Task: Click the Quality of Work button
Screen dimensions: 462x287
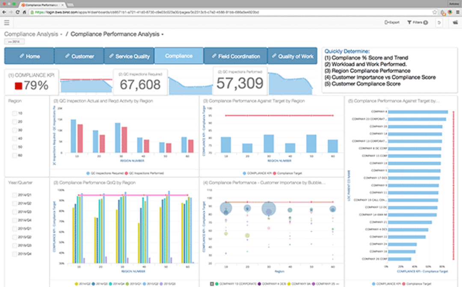Action: click(293, 56)
